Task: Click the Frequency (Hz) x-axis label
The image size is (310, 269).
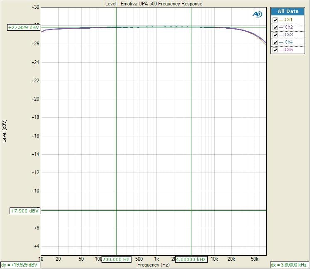Action: pos(154,265)
